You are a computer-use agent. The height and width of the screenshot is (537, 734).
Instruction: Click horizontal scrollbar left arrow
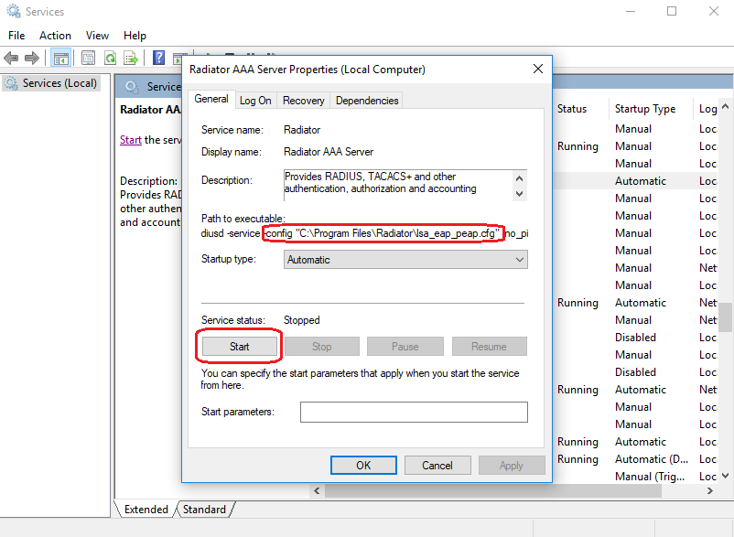[x=317, y=490]
